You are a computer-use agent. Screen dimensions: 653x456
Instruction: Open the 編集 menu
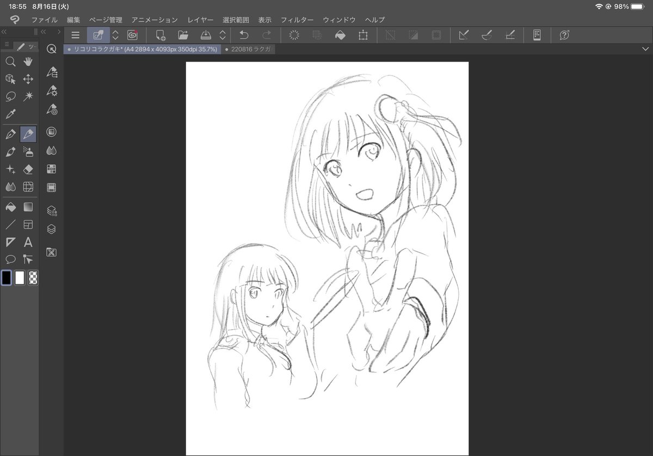pos(73,20)
